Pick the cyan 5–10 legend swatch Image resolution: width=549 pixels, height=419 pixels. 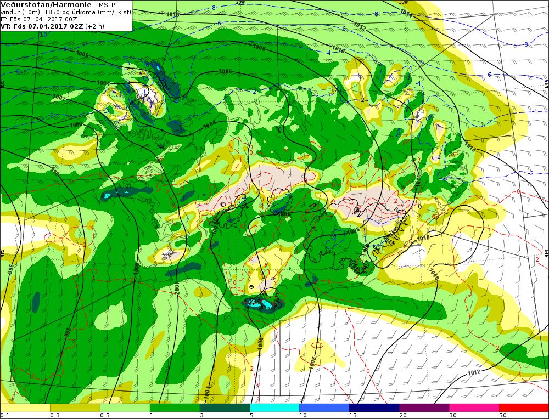point(274,408)
